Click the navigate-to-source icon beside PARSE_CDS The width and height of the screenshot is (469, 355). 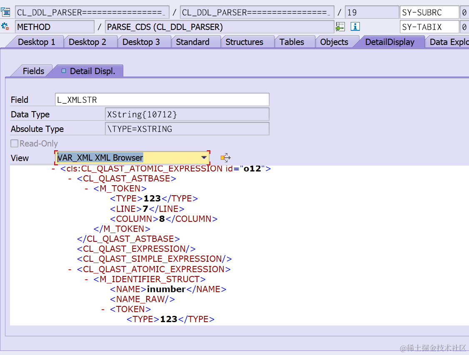(340, 27)
